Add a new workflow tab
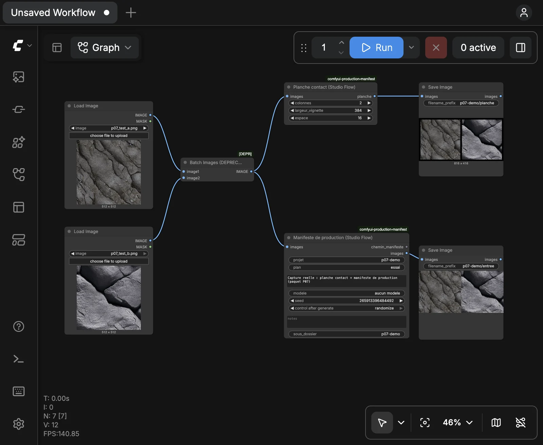The width and height of the screenshot is (543, 445). point(131,13)
